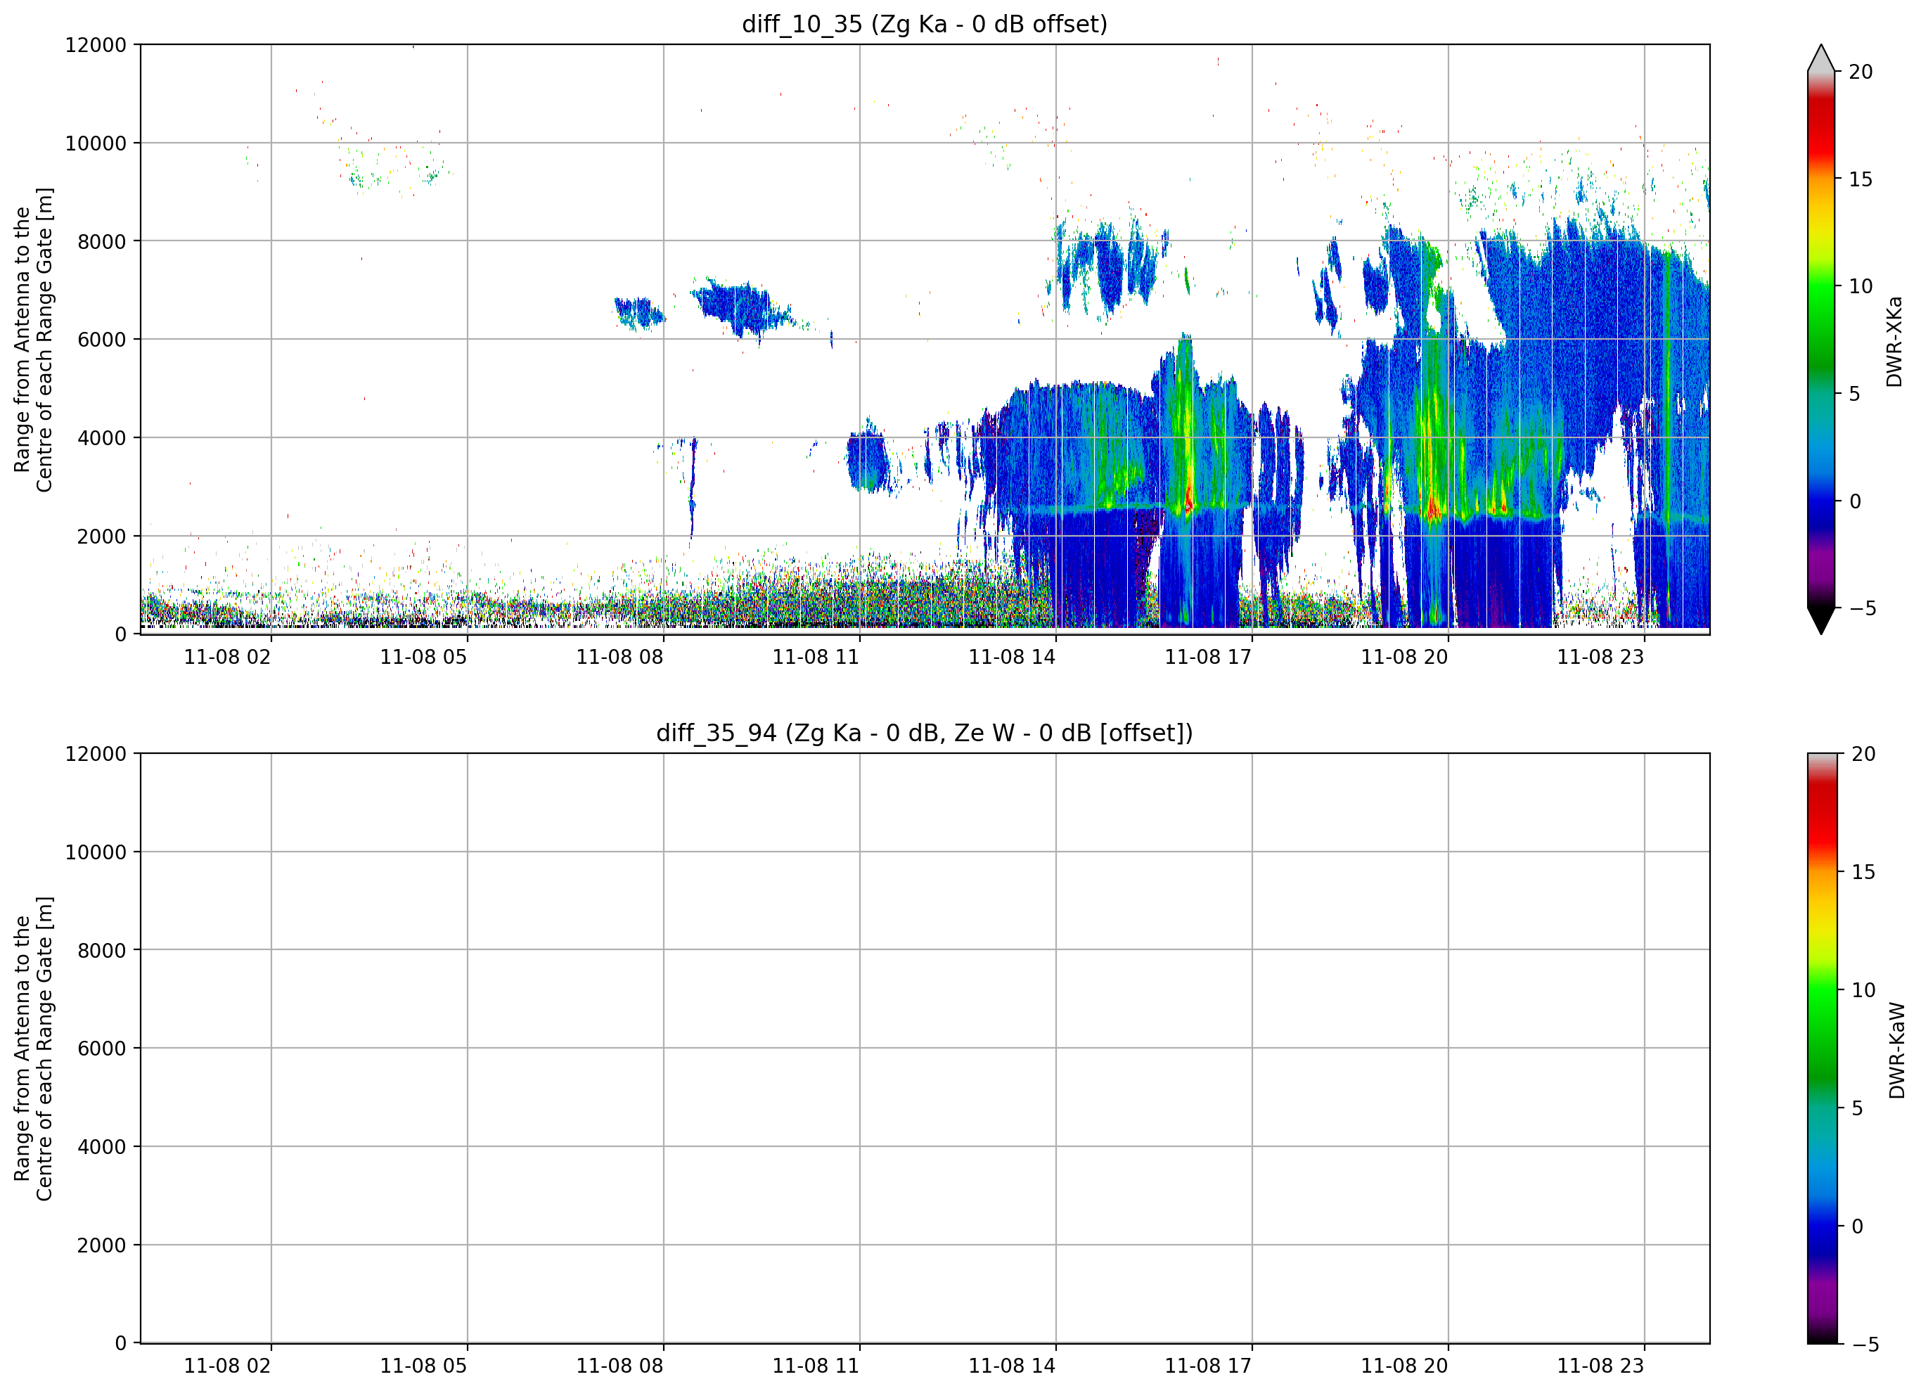The image size is (1921, 1391).
Task: Click the 8000 y-axis label of top plot
Action: point(102,241)
